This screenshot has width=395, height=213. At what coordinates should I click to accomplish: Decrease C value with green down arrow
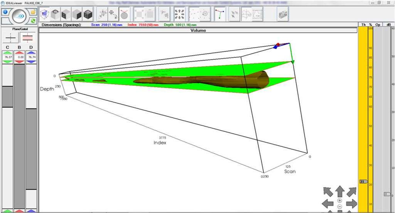pos(8,62)
